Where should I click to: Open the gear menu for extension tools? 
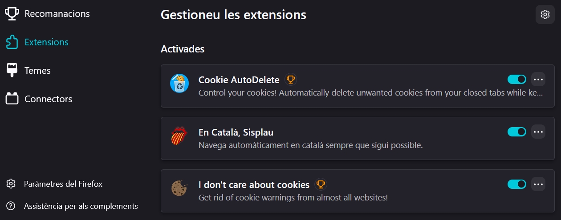point(545,15)
